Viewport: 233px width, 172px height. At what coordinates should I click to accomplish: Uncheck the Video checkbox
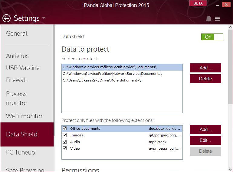(x=65, y=148)
